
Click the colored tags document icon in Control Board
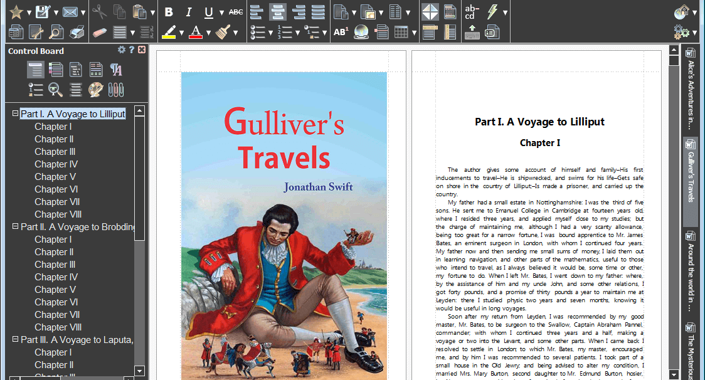[56, 69]
